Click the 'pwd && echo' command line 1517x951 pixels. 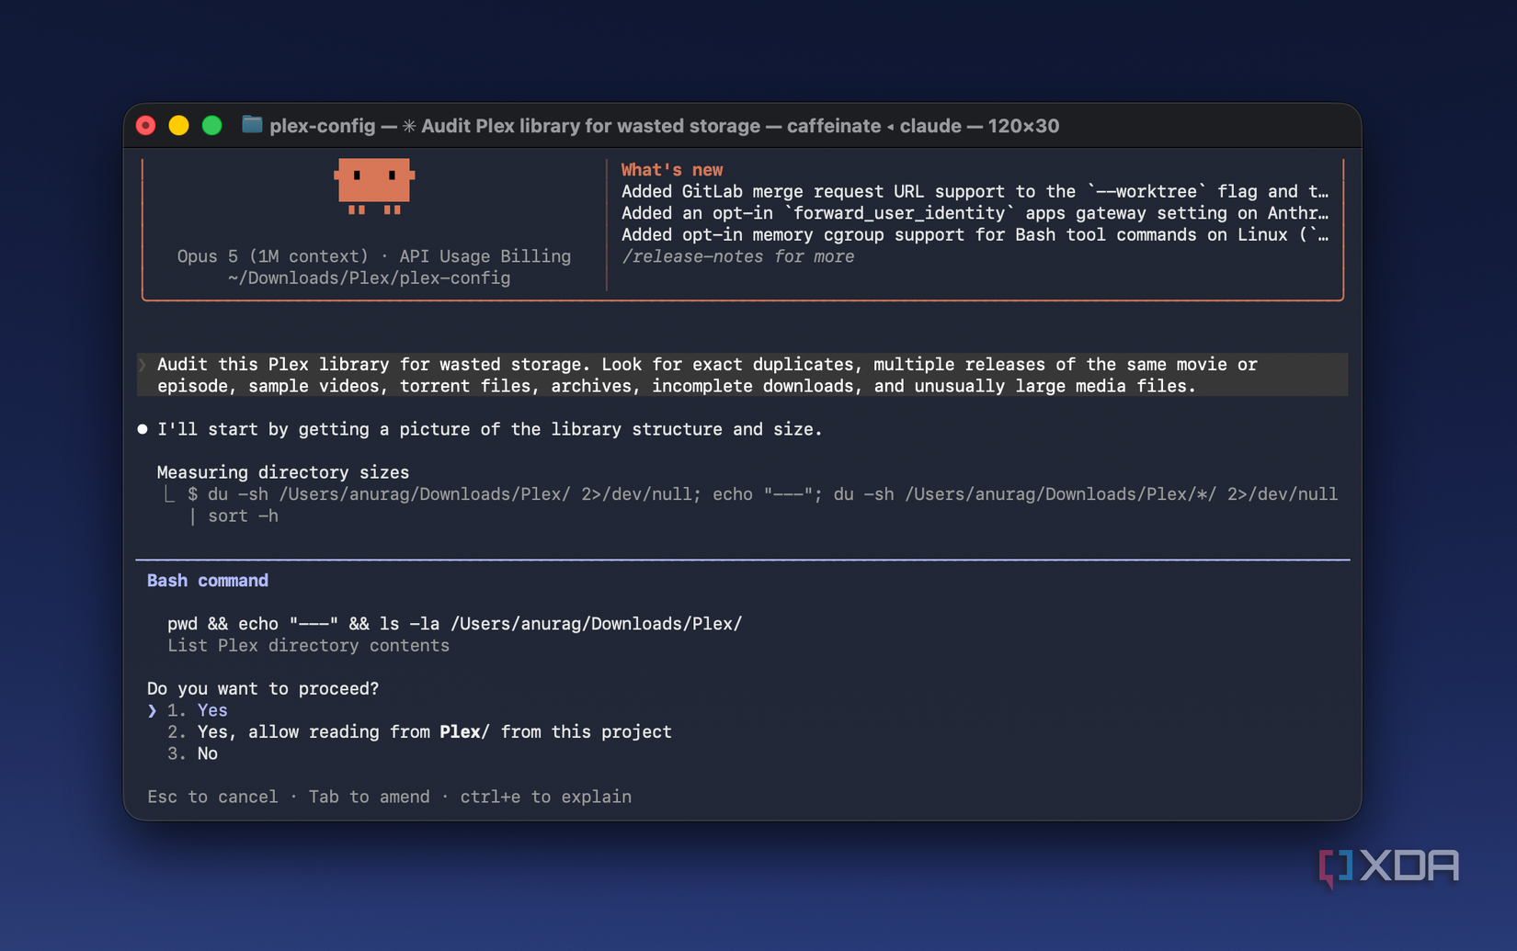click(x=454, y=624)
